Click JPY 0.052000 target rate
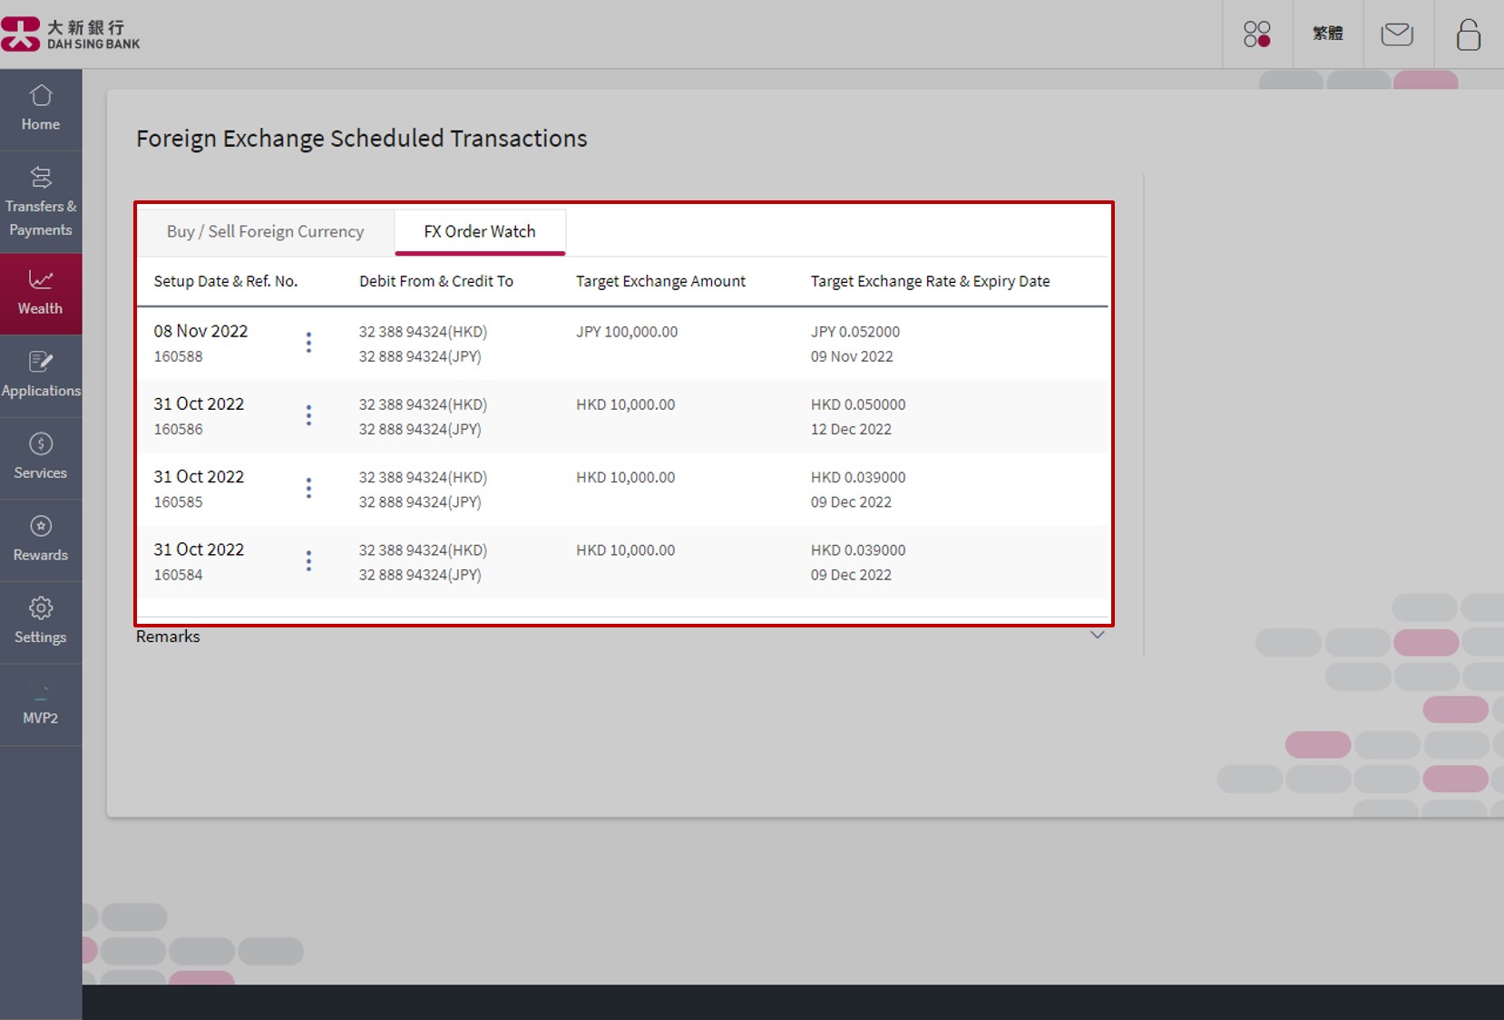 click(x=855, y=332)
